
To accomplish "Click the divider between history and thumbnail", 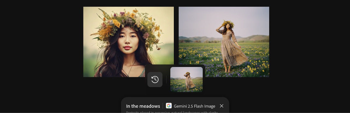I will tap(166, 80).
